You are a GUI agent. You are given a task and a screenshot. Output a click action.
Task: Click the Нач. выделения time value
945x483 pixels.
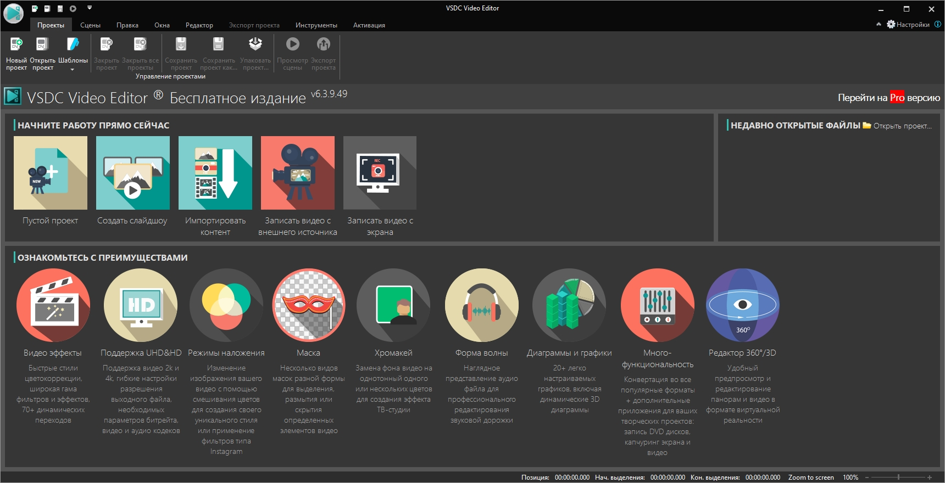(668, 478)
